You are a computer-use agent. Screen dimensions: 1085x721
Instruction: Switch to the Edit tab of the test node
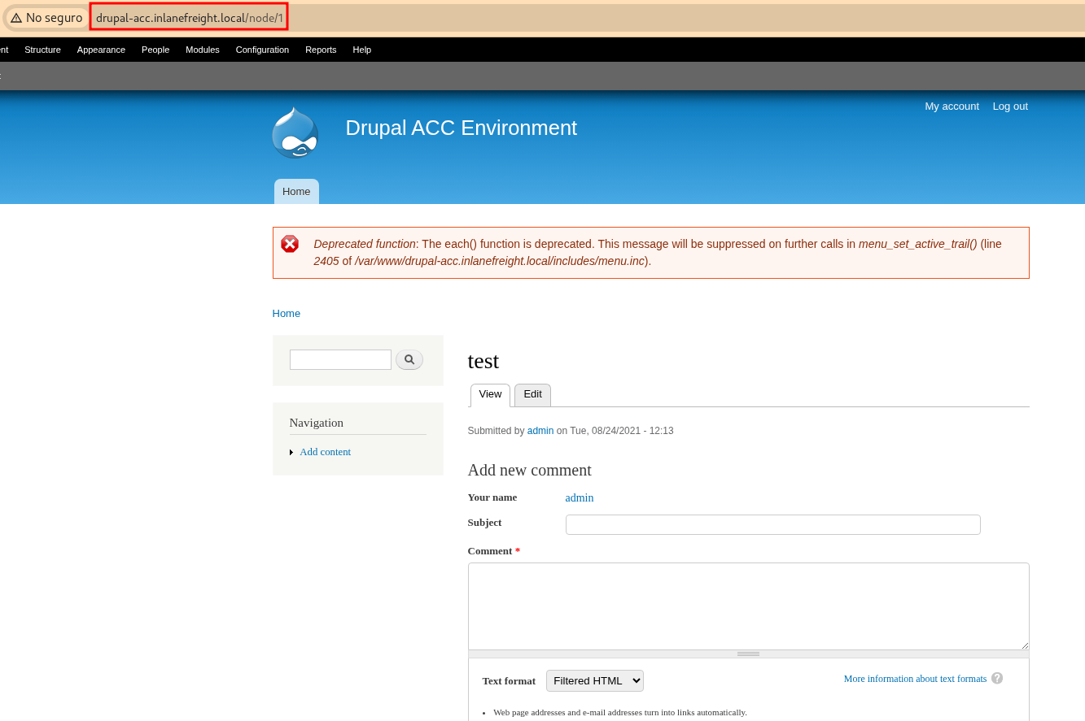(532, 394)
